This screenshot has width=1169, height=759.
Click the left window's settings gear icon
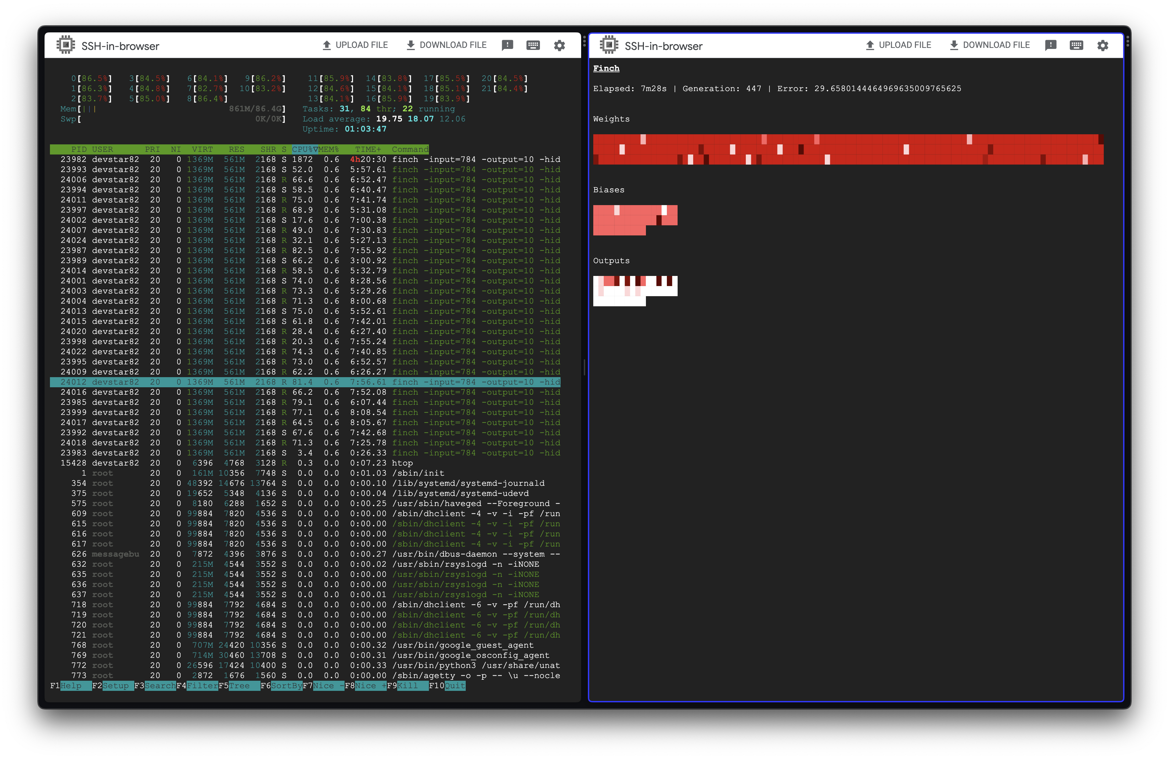(559, 46)
